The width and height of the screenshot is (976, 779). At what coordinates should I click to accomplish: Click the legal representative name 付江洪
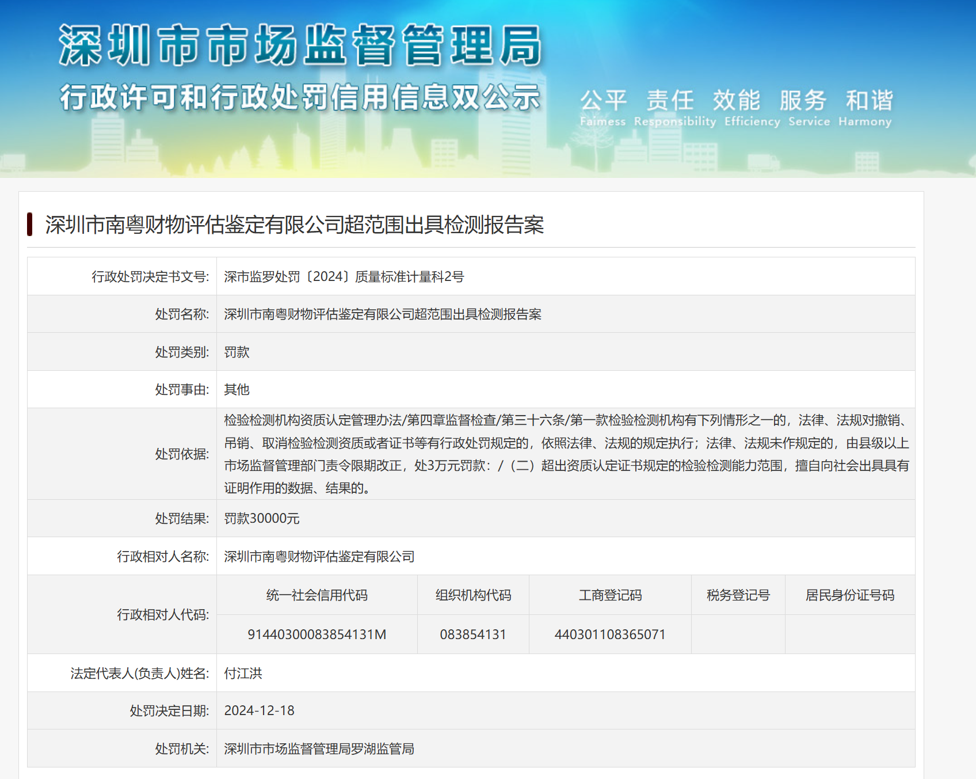coord(243,673)
